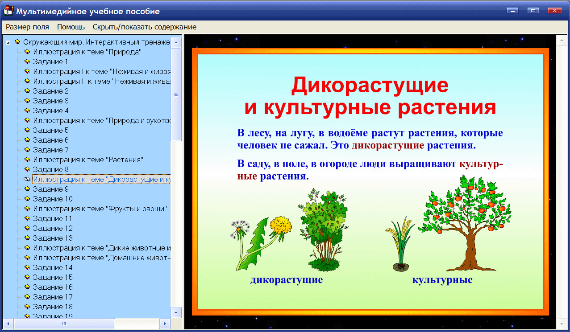Image resolution: width=570 pixels, height=332 pixels.
Task: Click the book icon next to "Иллюстрация к теме "Фрукты и овощи""
Action: click(27, 209)
